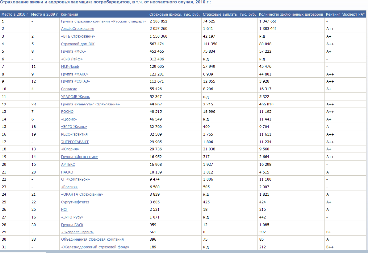Open the «СиВ Лайф» company link

72,59
